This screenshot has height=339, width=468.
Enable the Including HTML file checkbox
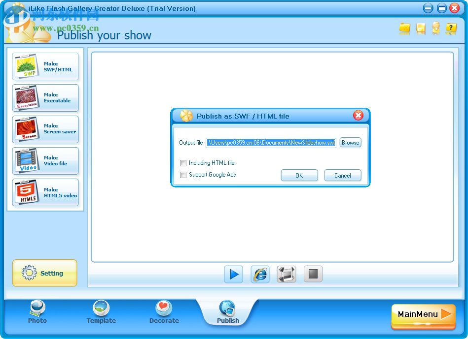(183, 163)
